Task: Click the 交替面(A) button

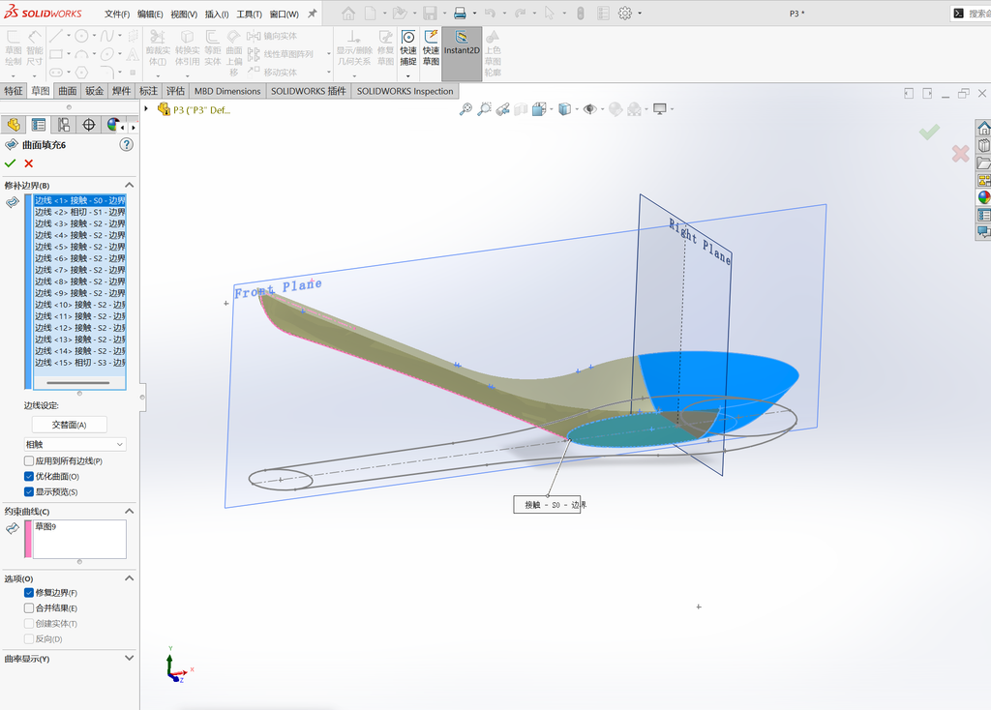Action: [70, 425]
